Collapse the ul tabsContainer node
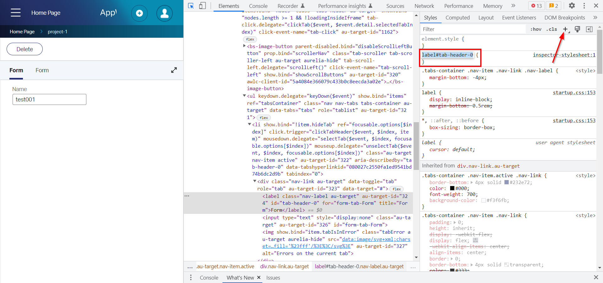The width and height of the screenshot is (603, 283). pos(244,96)
